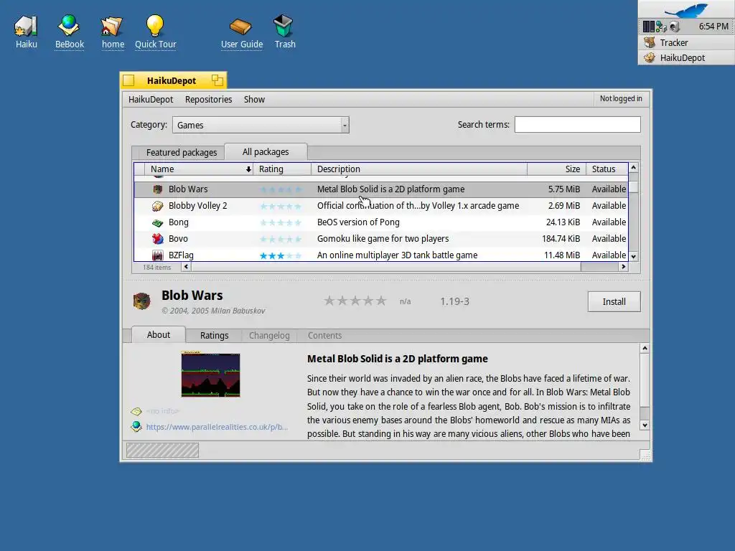Click the list horizontal scroll right arrow
735x551 pixels.
pos(623,267)
